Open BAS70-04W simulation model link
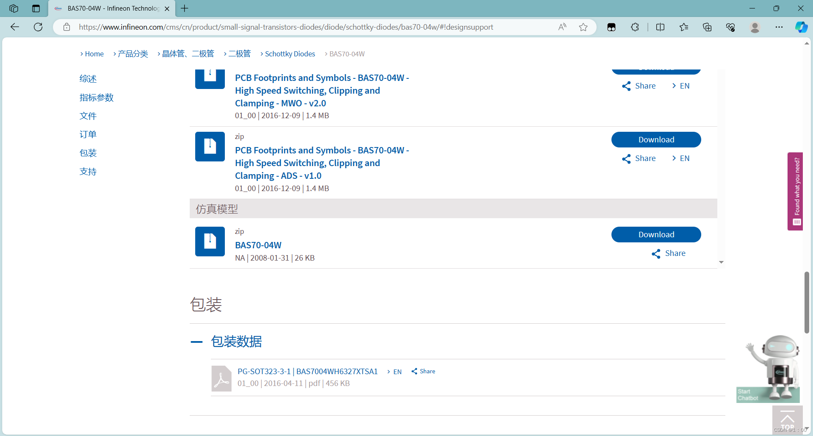813x436 pixels. tap(258, 245)
